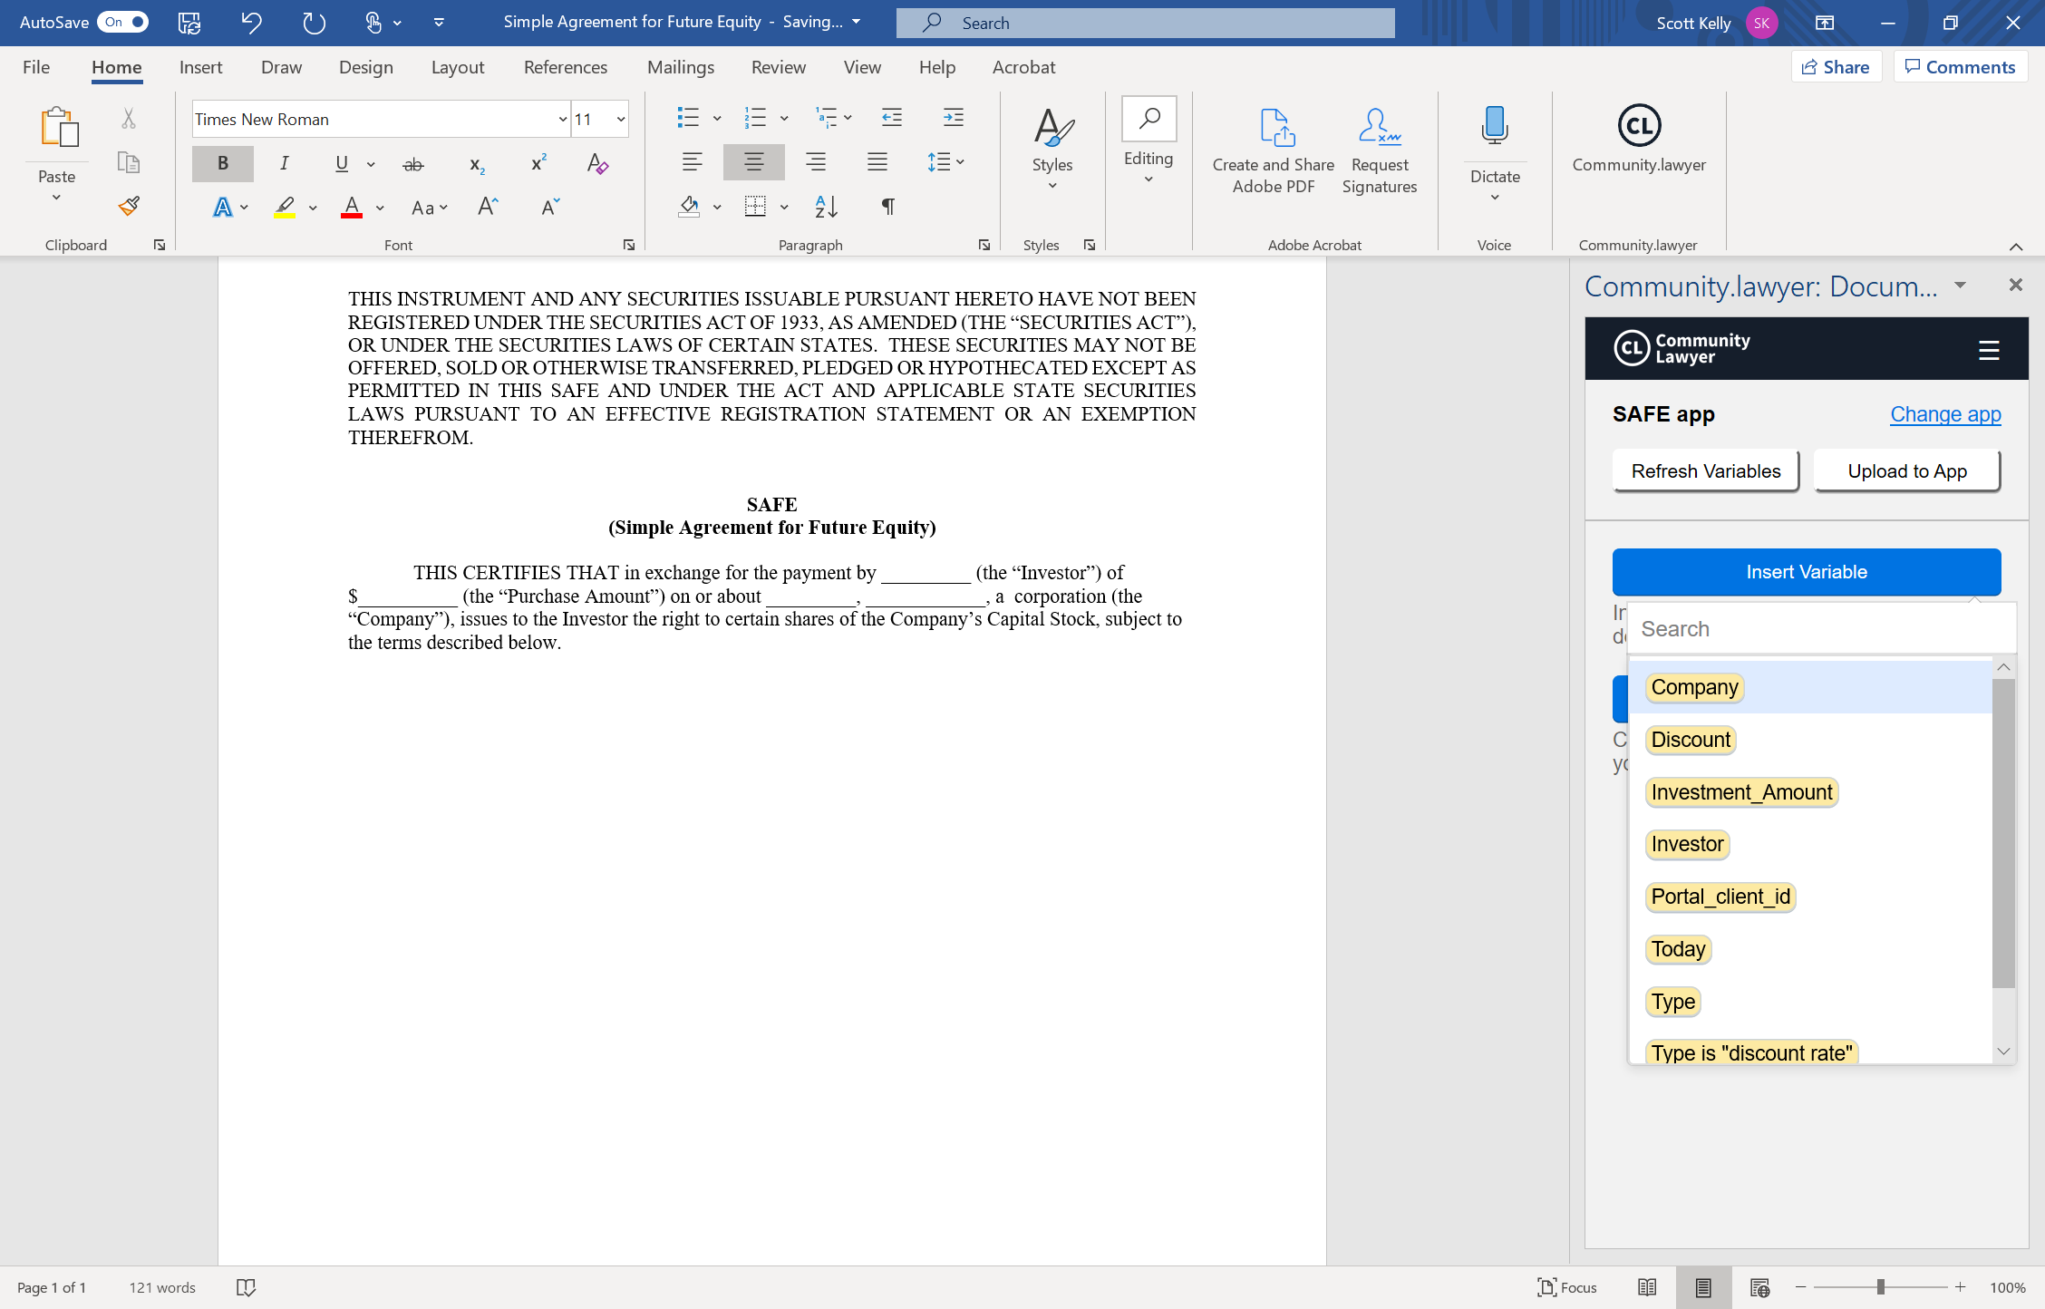Viewport: 2045px width, 1309px height.
Task: Open the line spacing options dropdown
Action: [960, 161]
